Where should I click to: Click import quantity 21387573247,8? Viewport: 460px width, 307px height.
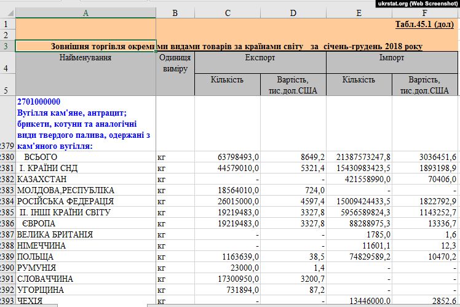point(359,157)
